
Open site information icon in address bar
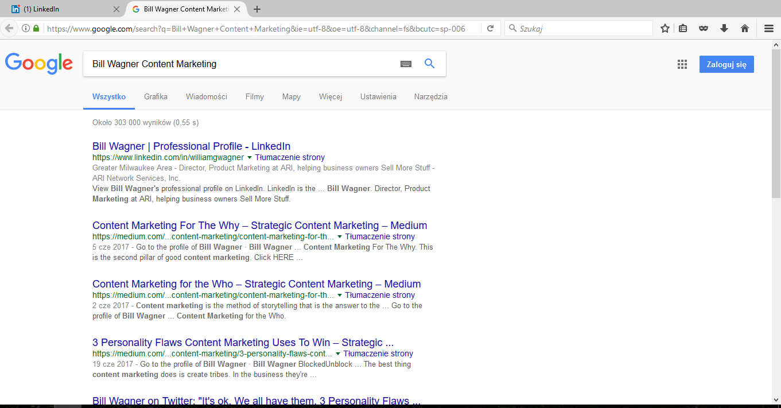pyautogui.click(x=26, y=28)
